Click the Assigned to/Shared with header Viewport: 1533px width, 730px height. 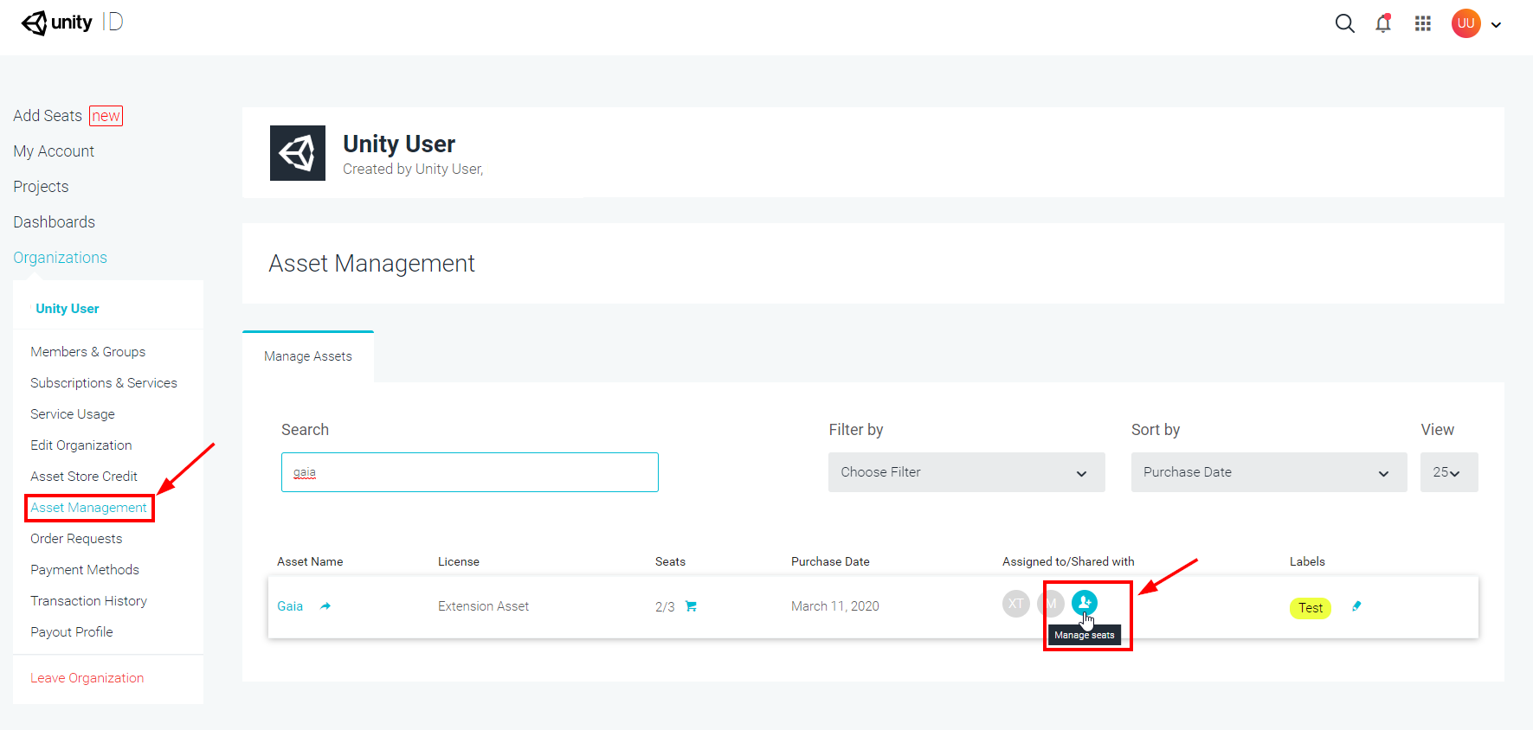coord(1068,561)
